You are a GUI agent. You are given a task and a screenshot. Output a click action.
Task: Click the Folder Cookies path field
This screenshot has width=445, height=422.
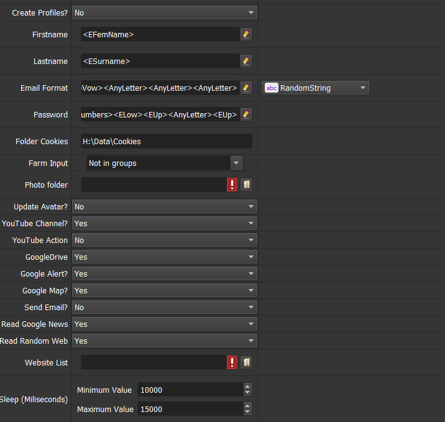click(x=167, y=141)
